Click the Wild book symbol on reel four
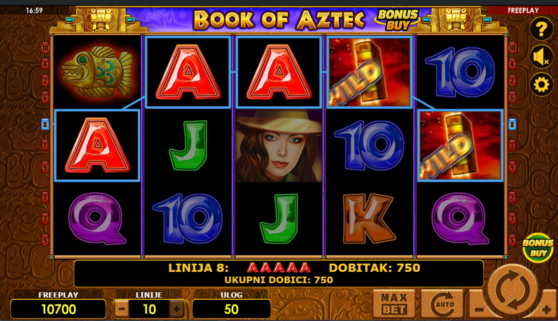Screen dimensions: 558x321 point(369,72)
